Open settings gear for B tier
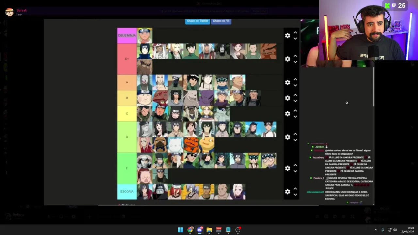 [287, 98]
